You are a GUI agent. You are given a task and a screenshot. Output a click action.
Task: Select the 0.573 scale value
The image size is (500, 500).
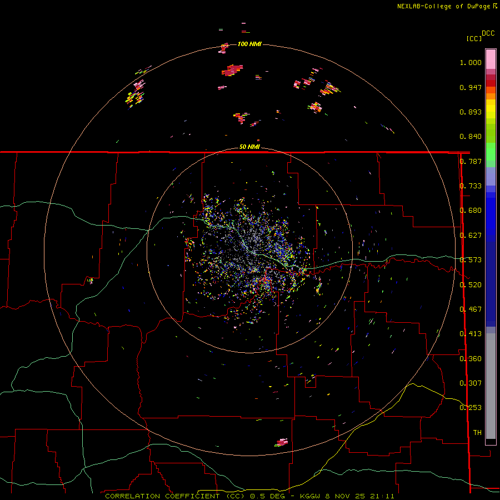[x=471, y=260]
